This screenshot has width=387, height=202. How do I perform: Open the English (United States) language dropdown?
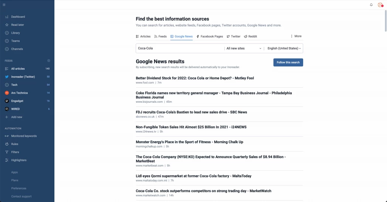[x=284, y=48]
